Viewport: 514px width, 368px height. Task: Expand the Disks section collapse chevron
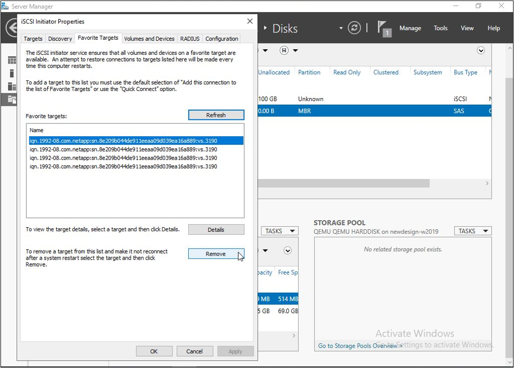481,50
